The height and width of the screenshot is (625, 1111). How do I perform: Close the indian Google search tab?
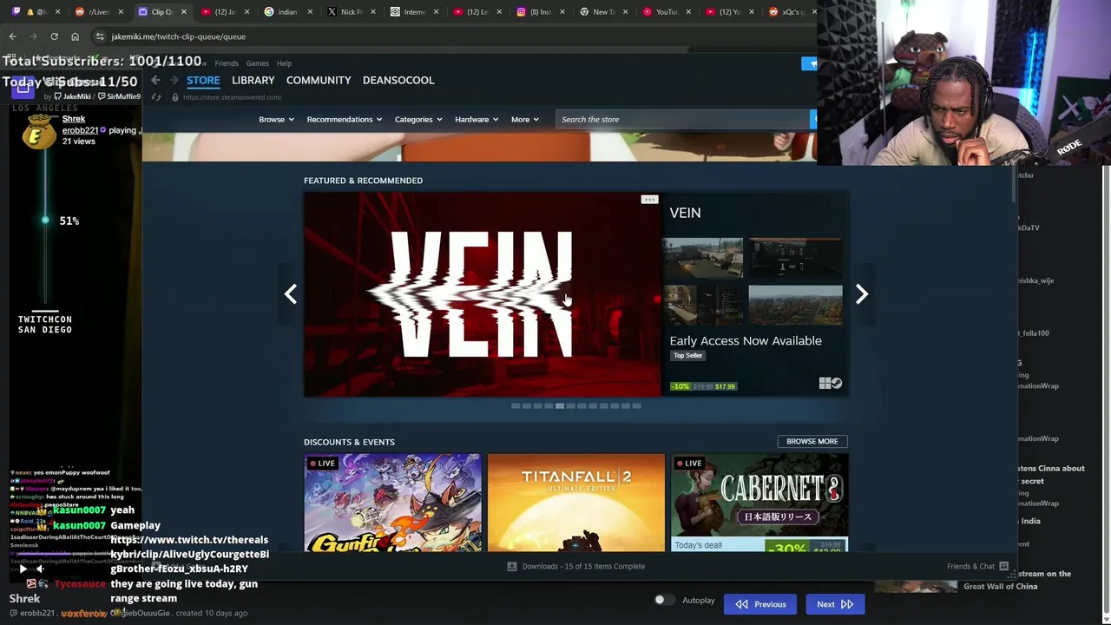pos(310,12)
